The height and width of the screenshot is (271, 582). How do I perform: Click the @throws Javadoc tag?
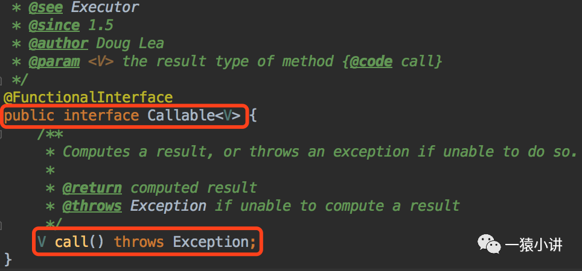92,206
